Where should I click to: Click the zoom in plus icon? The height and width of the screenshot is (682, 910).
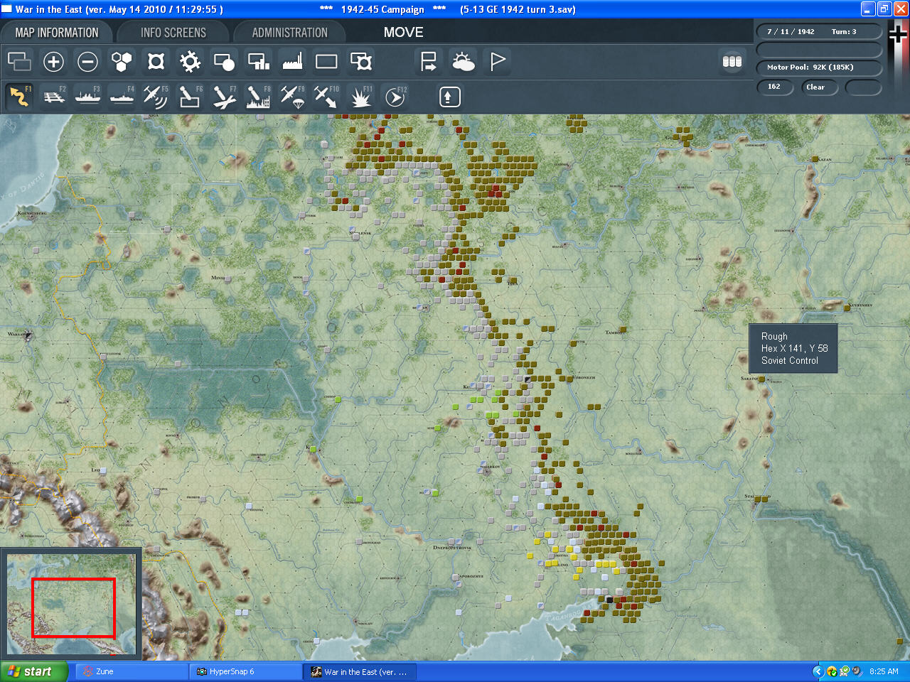(x=53, y=62)
